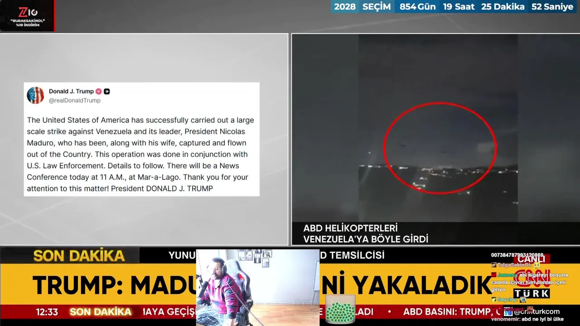Image resolution: width=580 pixels, height=326 pixels.
Task: Click the "2028" countdown label
Action: pyautogui.click(x=345, y=7)
